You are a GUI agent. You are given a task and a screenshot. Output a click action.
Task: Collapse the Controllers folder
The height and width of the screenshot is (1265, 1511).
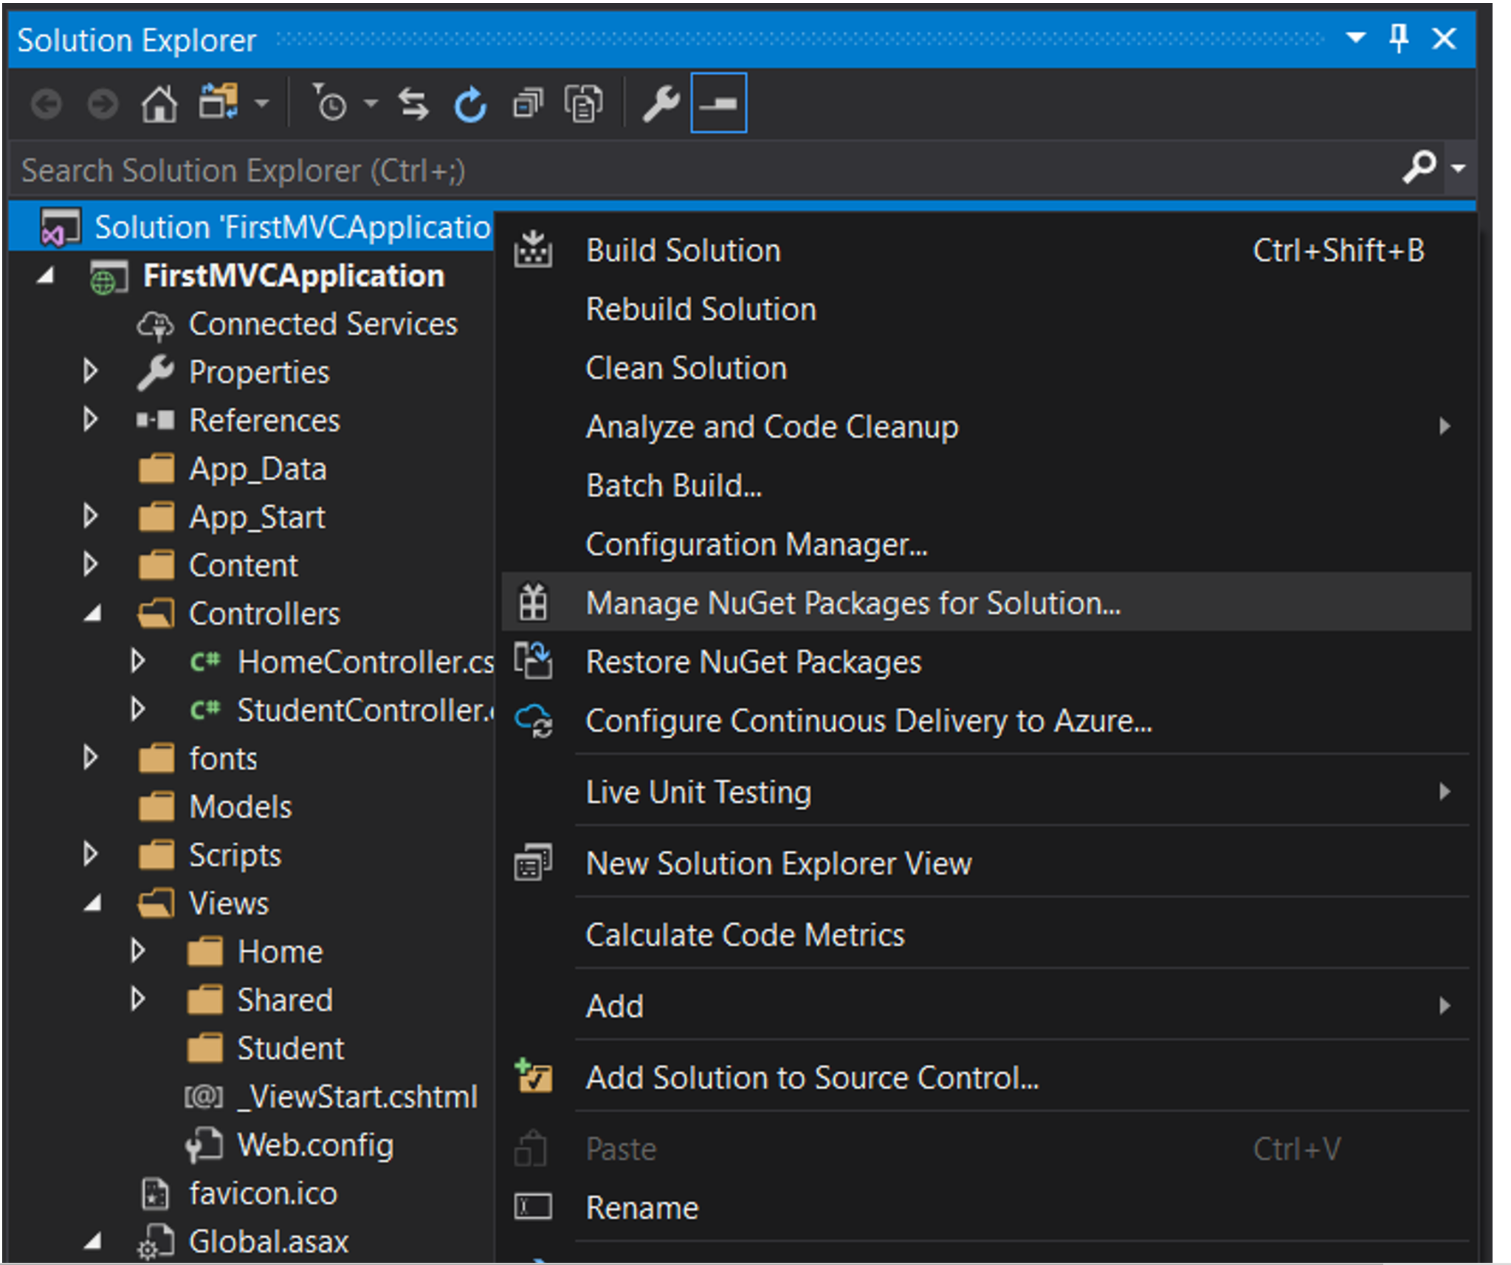coord(93,614)
